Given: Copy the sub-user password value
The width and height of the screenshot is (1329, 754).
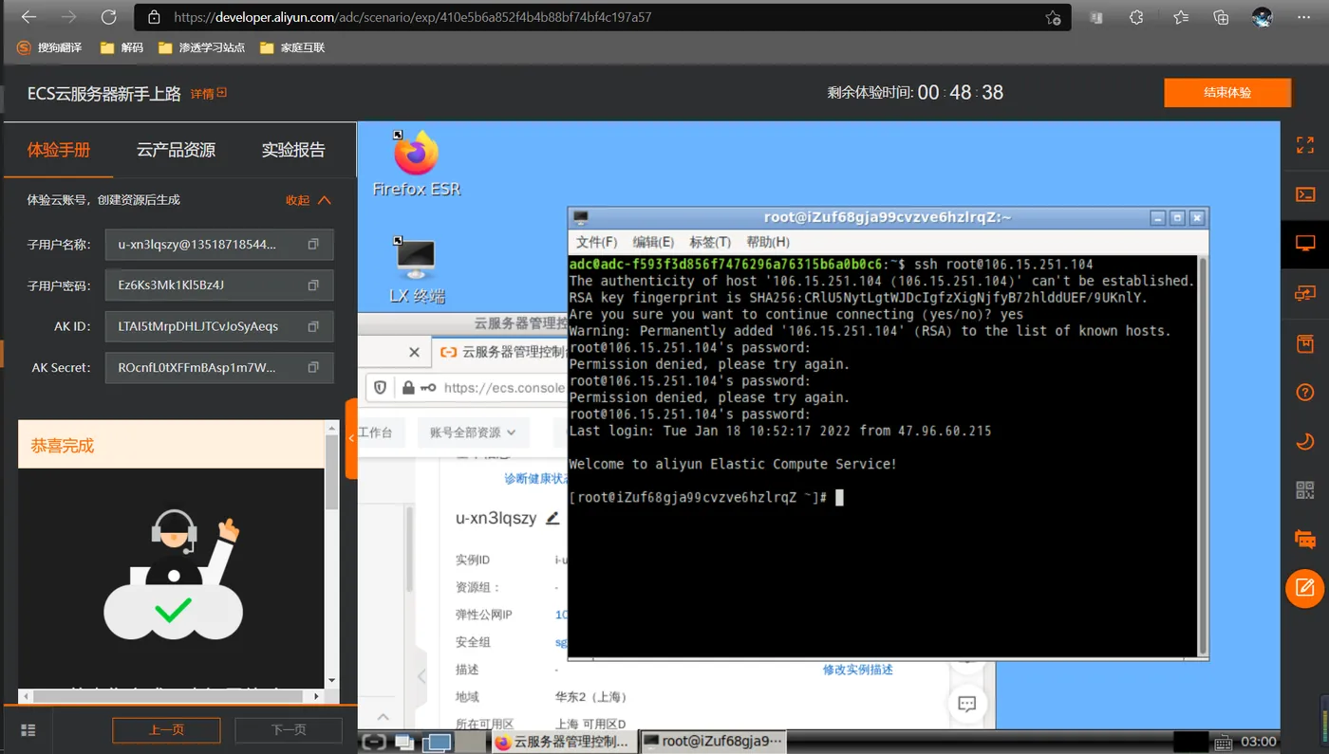Looking at the screenshot, I should tap(313, 285).
